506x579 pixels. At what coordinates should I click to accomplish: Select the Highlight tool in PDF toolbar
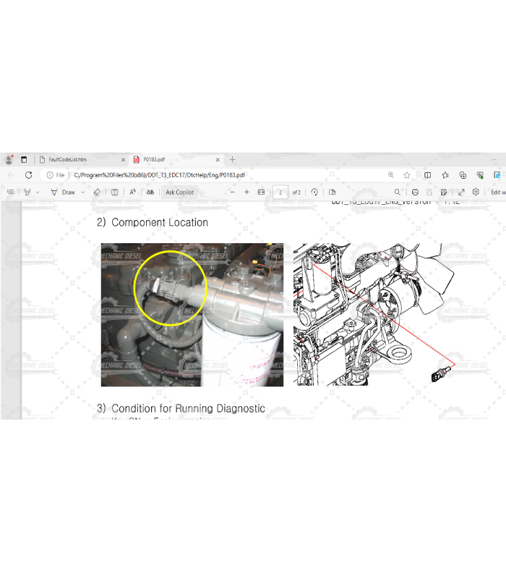27,193
